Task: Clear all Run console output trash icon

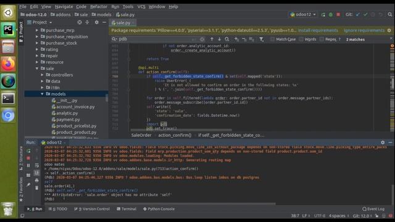Action: click(37, 187)
